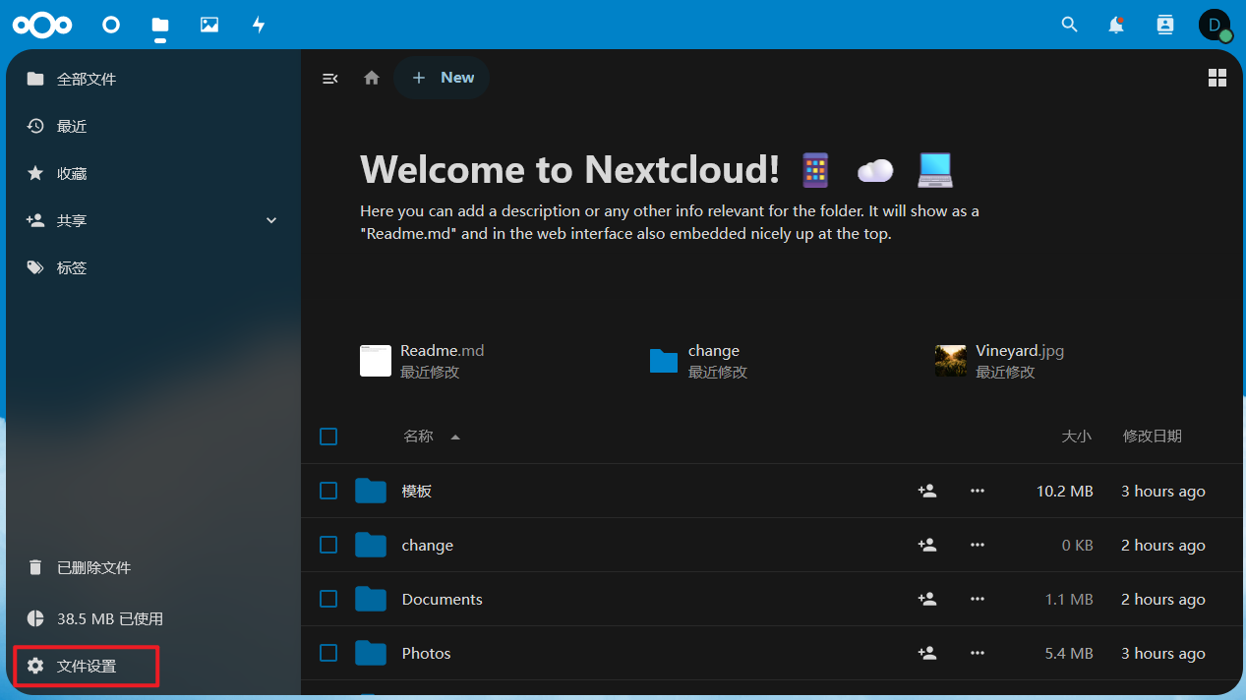Screen dimensions: 1246x700
Task: Open the change folder name in list
Action: [x=428, y=545]
